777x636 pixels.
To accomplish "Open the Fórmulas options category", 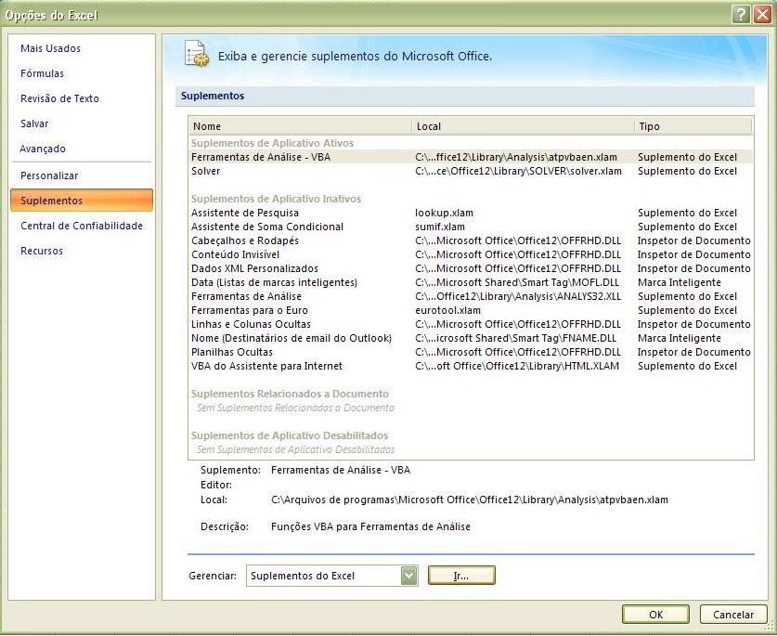I will click(42, 73).
